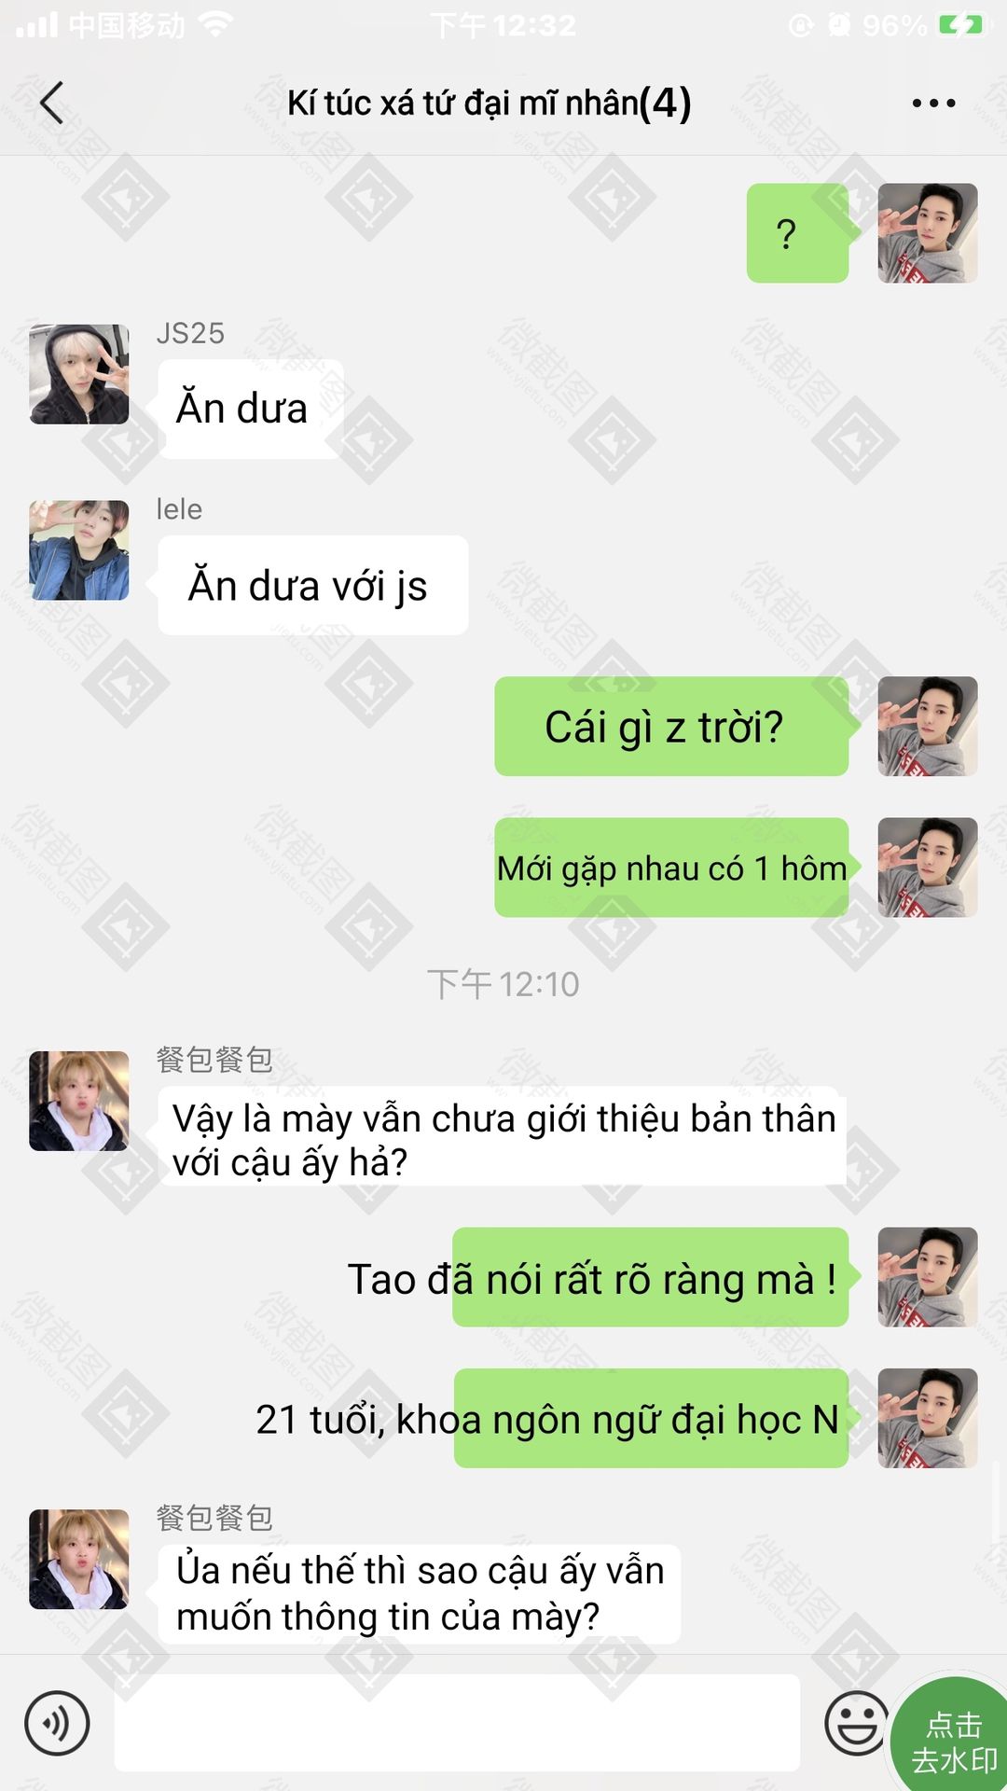Open the three-dots chat options menu
1007x1791 pixels.
[x=933, y=103]
